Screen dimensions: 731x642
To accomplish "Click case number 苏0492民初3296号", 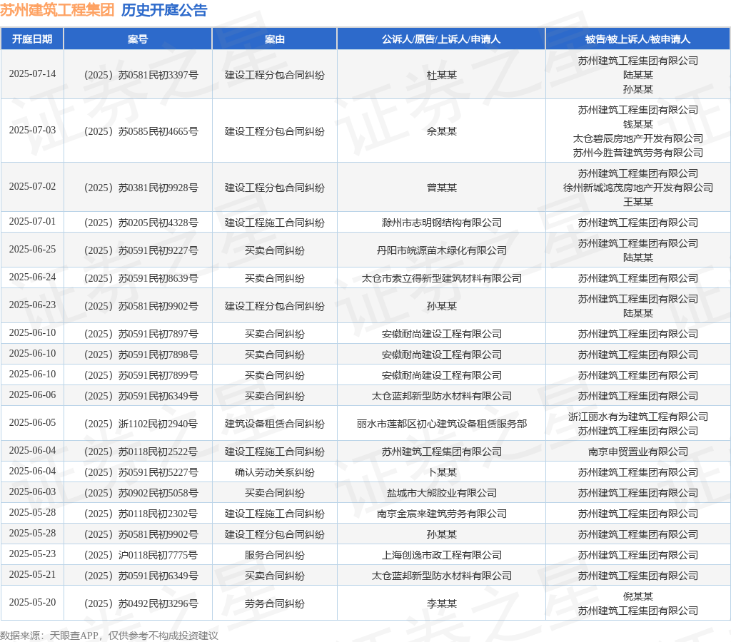I will tap(141, 604).
